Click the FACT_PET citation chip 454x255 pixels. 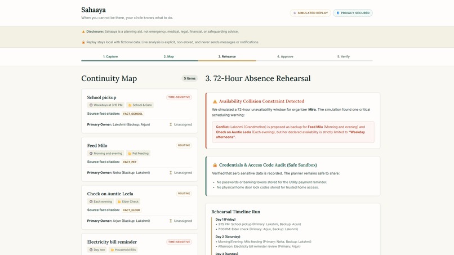click(130, 162)
